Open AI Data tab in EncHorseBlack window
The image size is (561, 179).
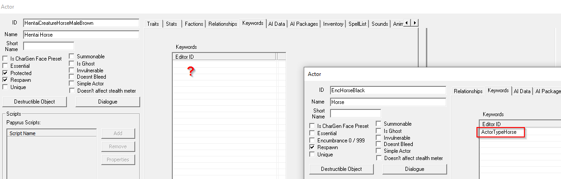click(x=522, y=91)
